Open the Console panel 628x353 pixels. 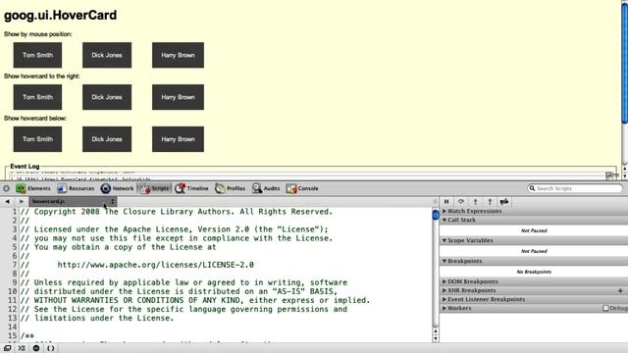coord(302,188)
